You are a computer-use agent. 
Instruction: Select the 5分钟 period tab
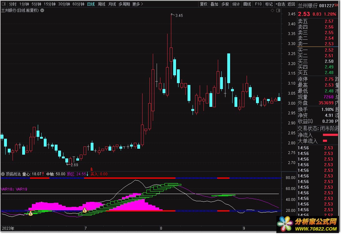[36, 4]
